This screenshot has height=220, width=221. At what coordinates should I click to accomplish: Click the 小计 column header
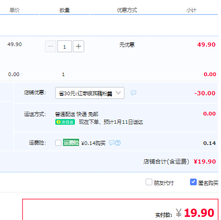(x=191, y=10)
